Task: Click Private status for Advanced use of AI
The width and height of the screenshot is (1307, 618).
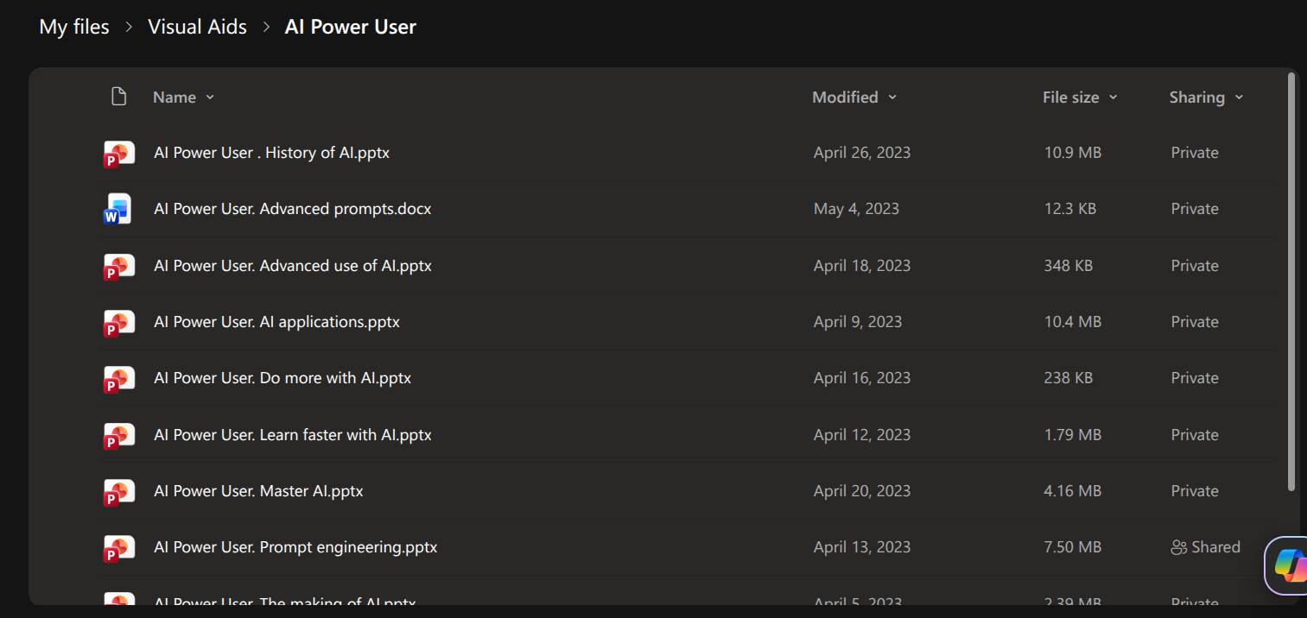Action: 1195,266
